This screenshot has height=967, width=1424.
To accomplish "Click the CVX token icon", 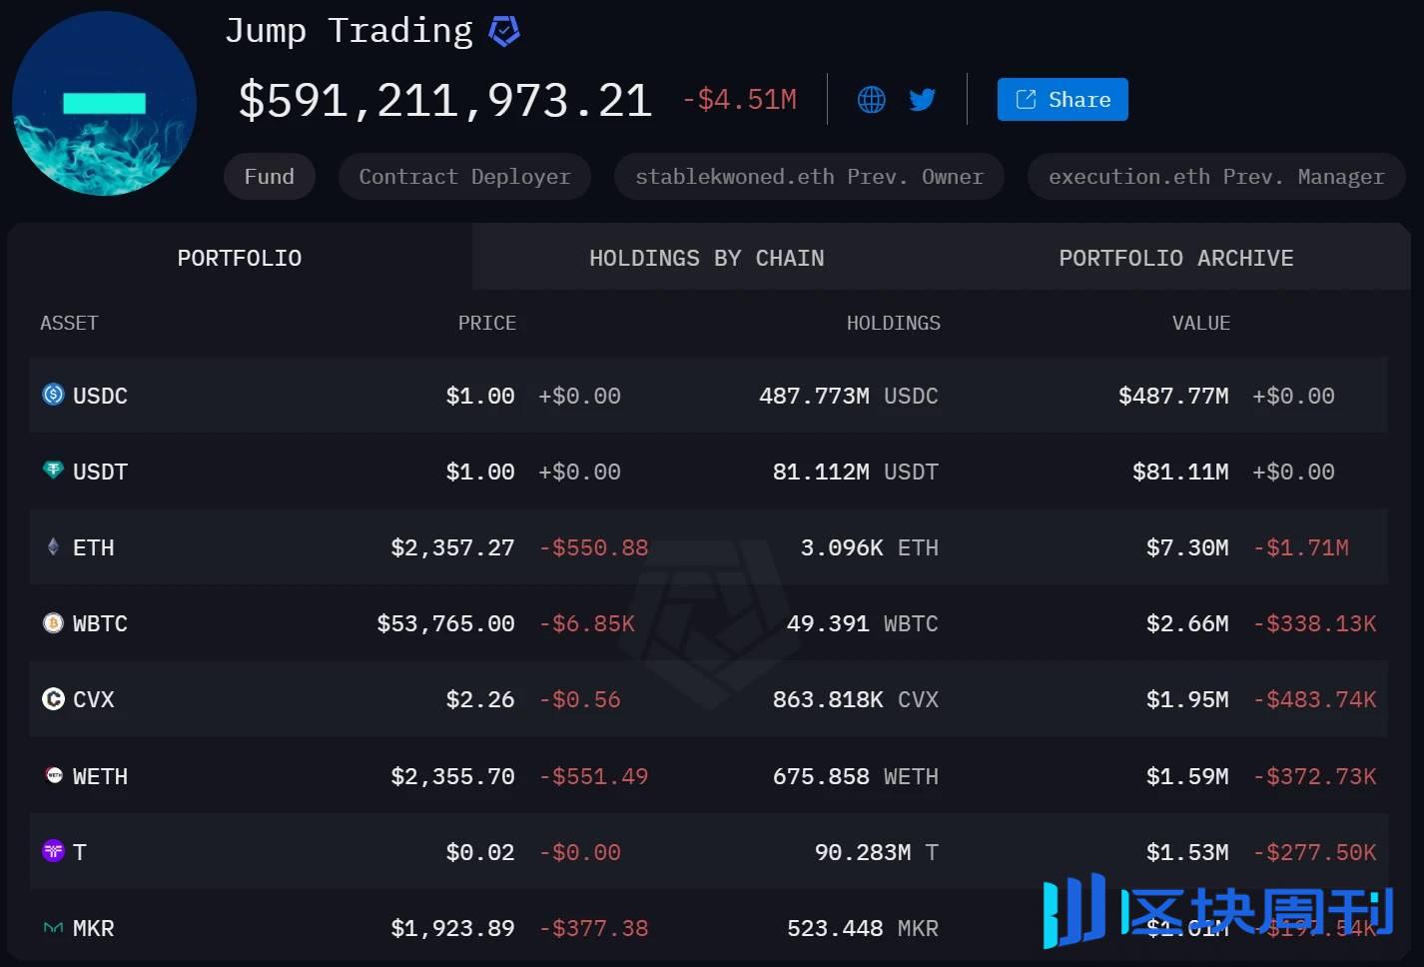I will [x=53, y=699].
